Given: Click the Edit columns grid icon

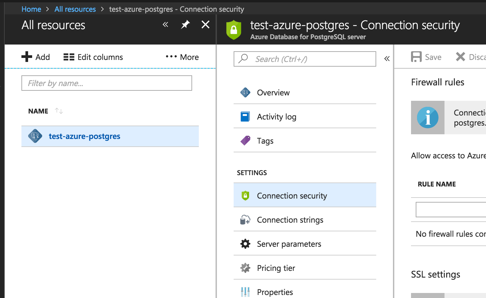Looking at the screenshot, I should [69, 57].
